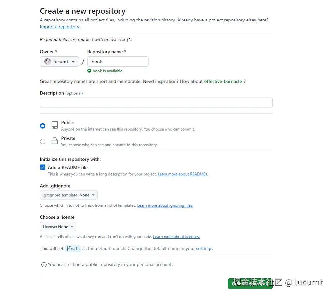Open the License None dropdown
The image size is (331, 295).
58,227
